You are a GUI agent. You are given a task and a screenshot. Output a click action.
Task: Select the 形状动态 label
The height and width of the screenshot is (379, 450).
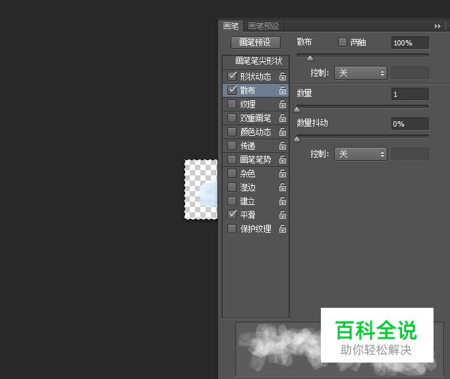click(x=256, y=76)
